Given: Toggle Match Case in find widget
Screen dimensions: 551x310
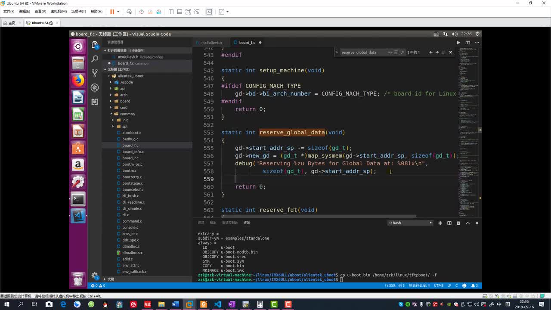Looking at the screenshot, I should (x=390, y=53).
